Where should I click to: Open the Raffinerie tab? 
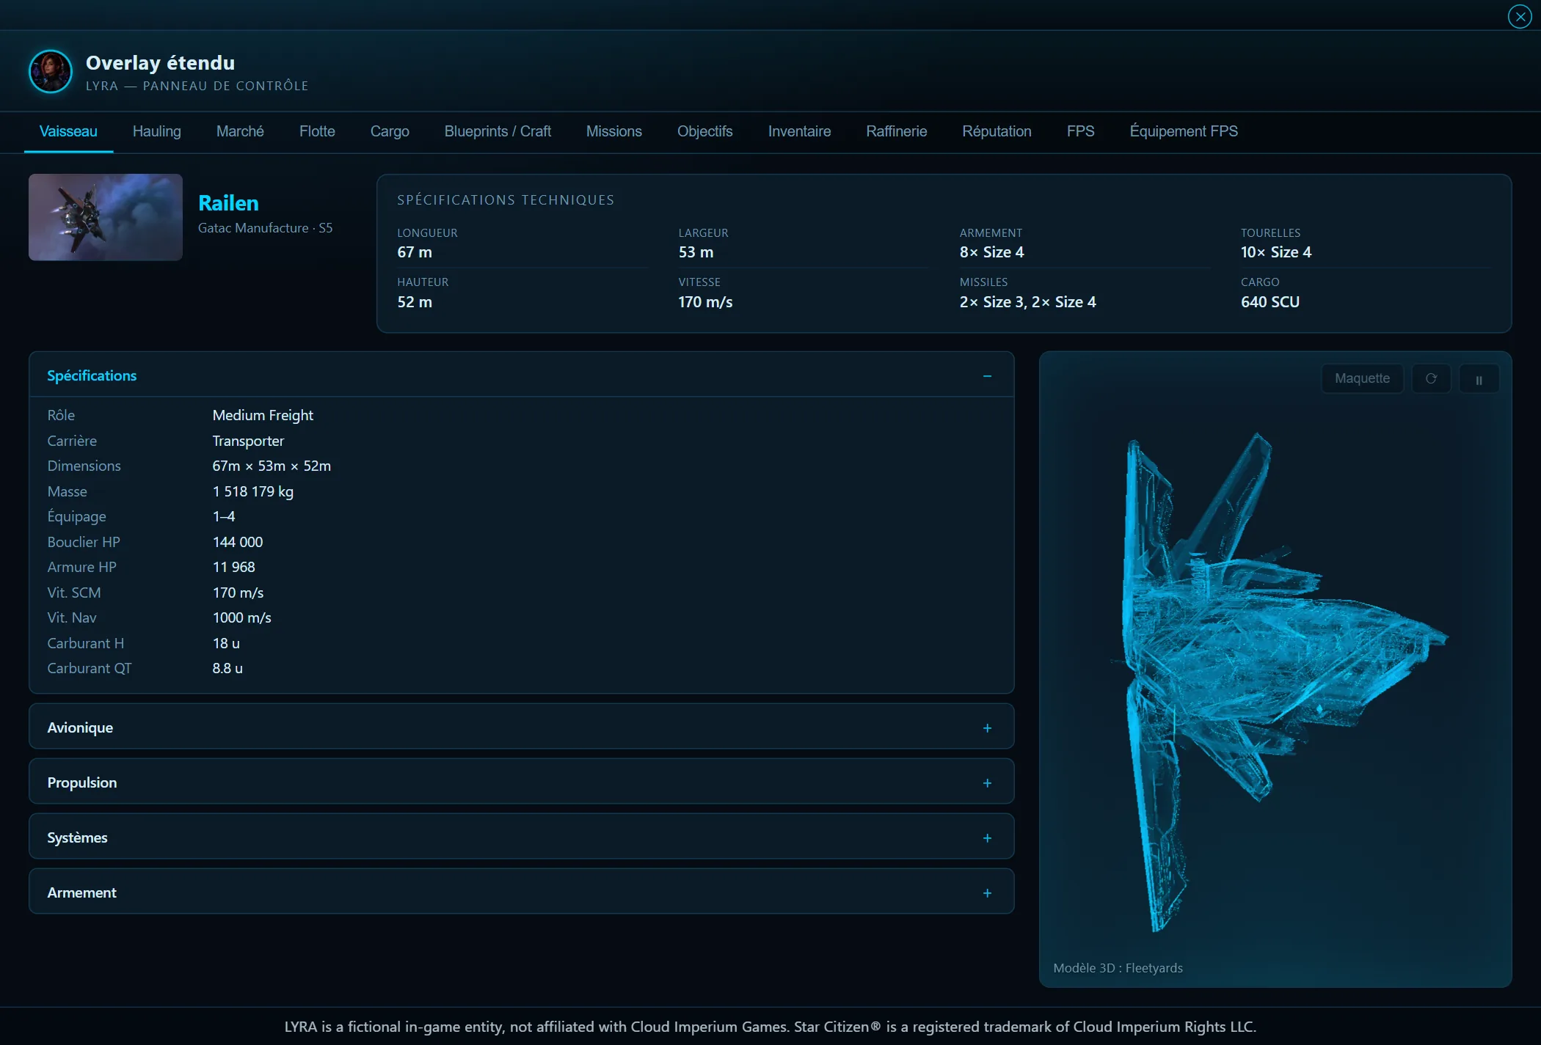point(896,131)
